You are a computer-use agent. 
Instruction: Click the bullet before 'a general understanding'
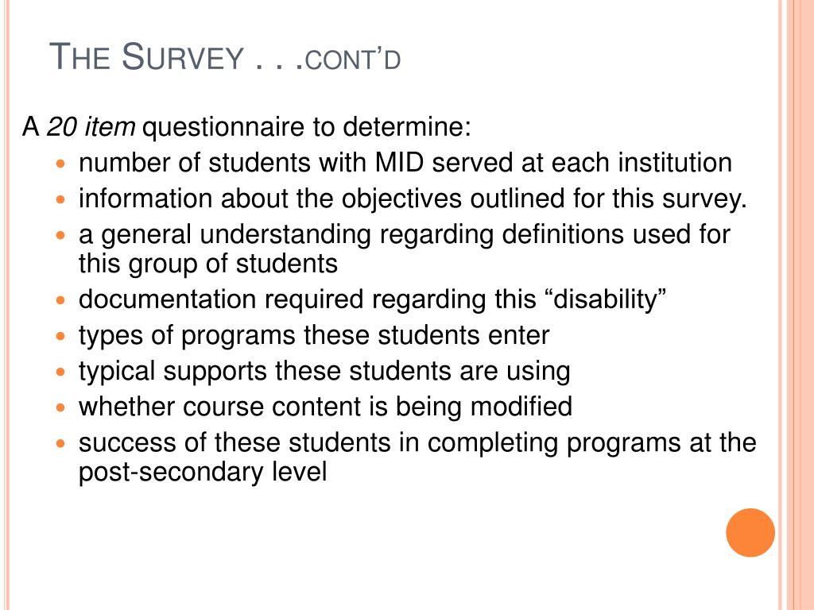point(60,235)
